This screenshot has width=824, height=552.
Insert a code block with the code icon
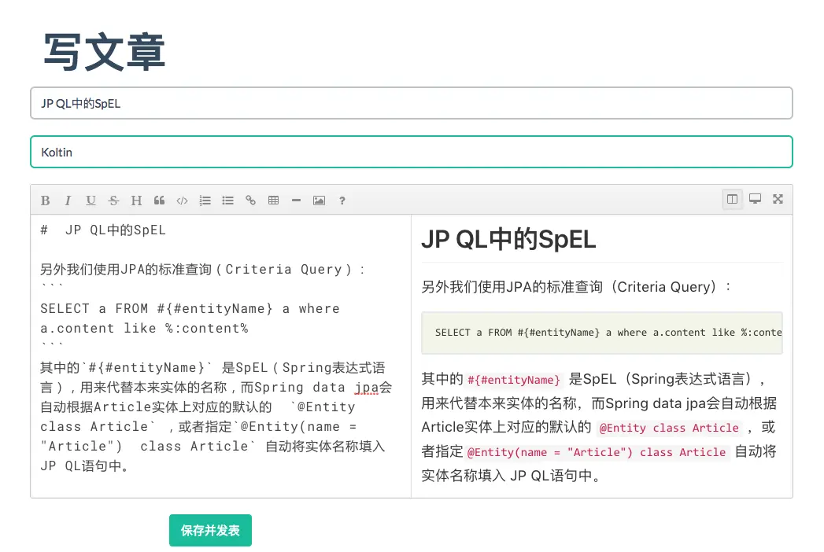[x=182, y=200]
